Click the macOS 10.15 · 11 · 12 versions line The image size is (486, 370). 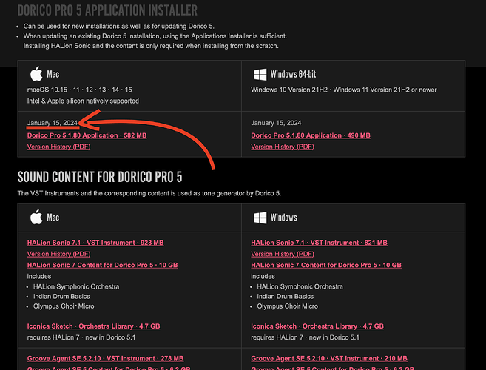coord(79,90)
